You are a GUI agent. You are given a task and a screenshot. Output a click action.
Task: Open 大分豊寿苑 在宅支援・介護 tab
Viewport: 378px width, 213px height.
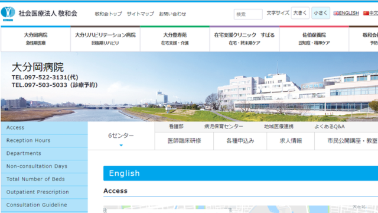pos(175,38)
